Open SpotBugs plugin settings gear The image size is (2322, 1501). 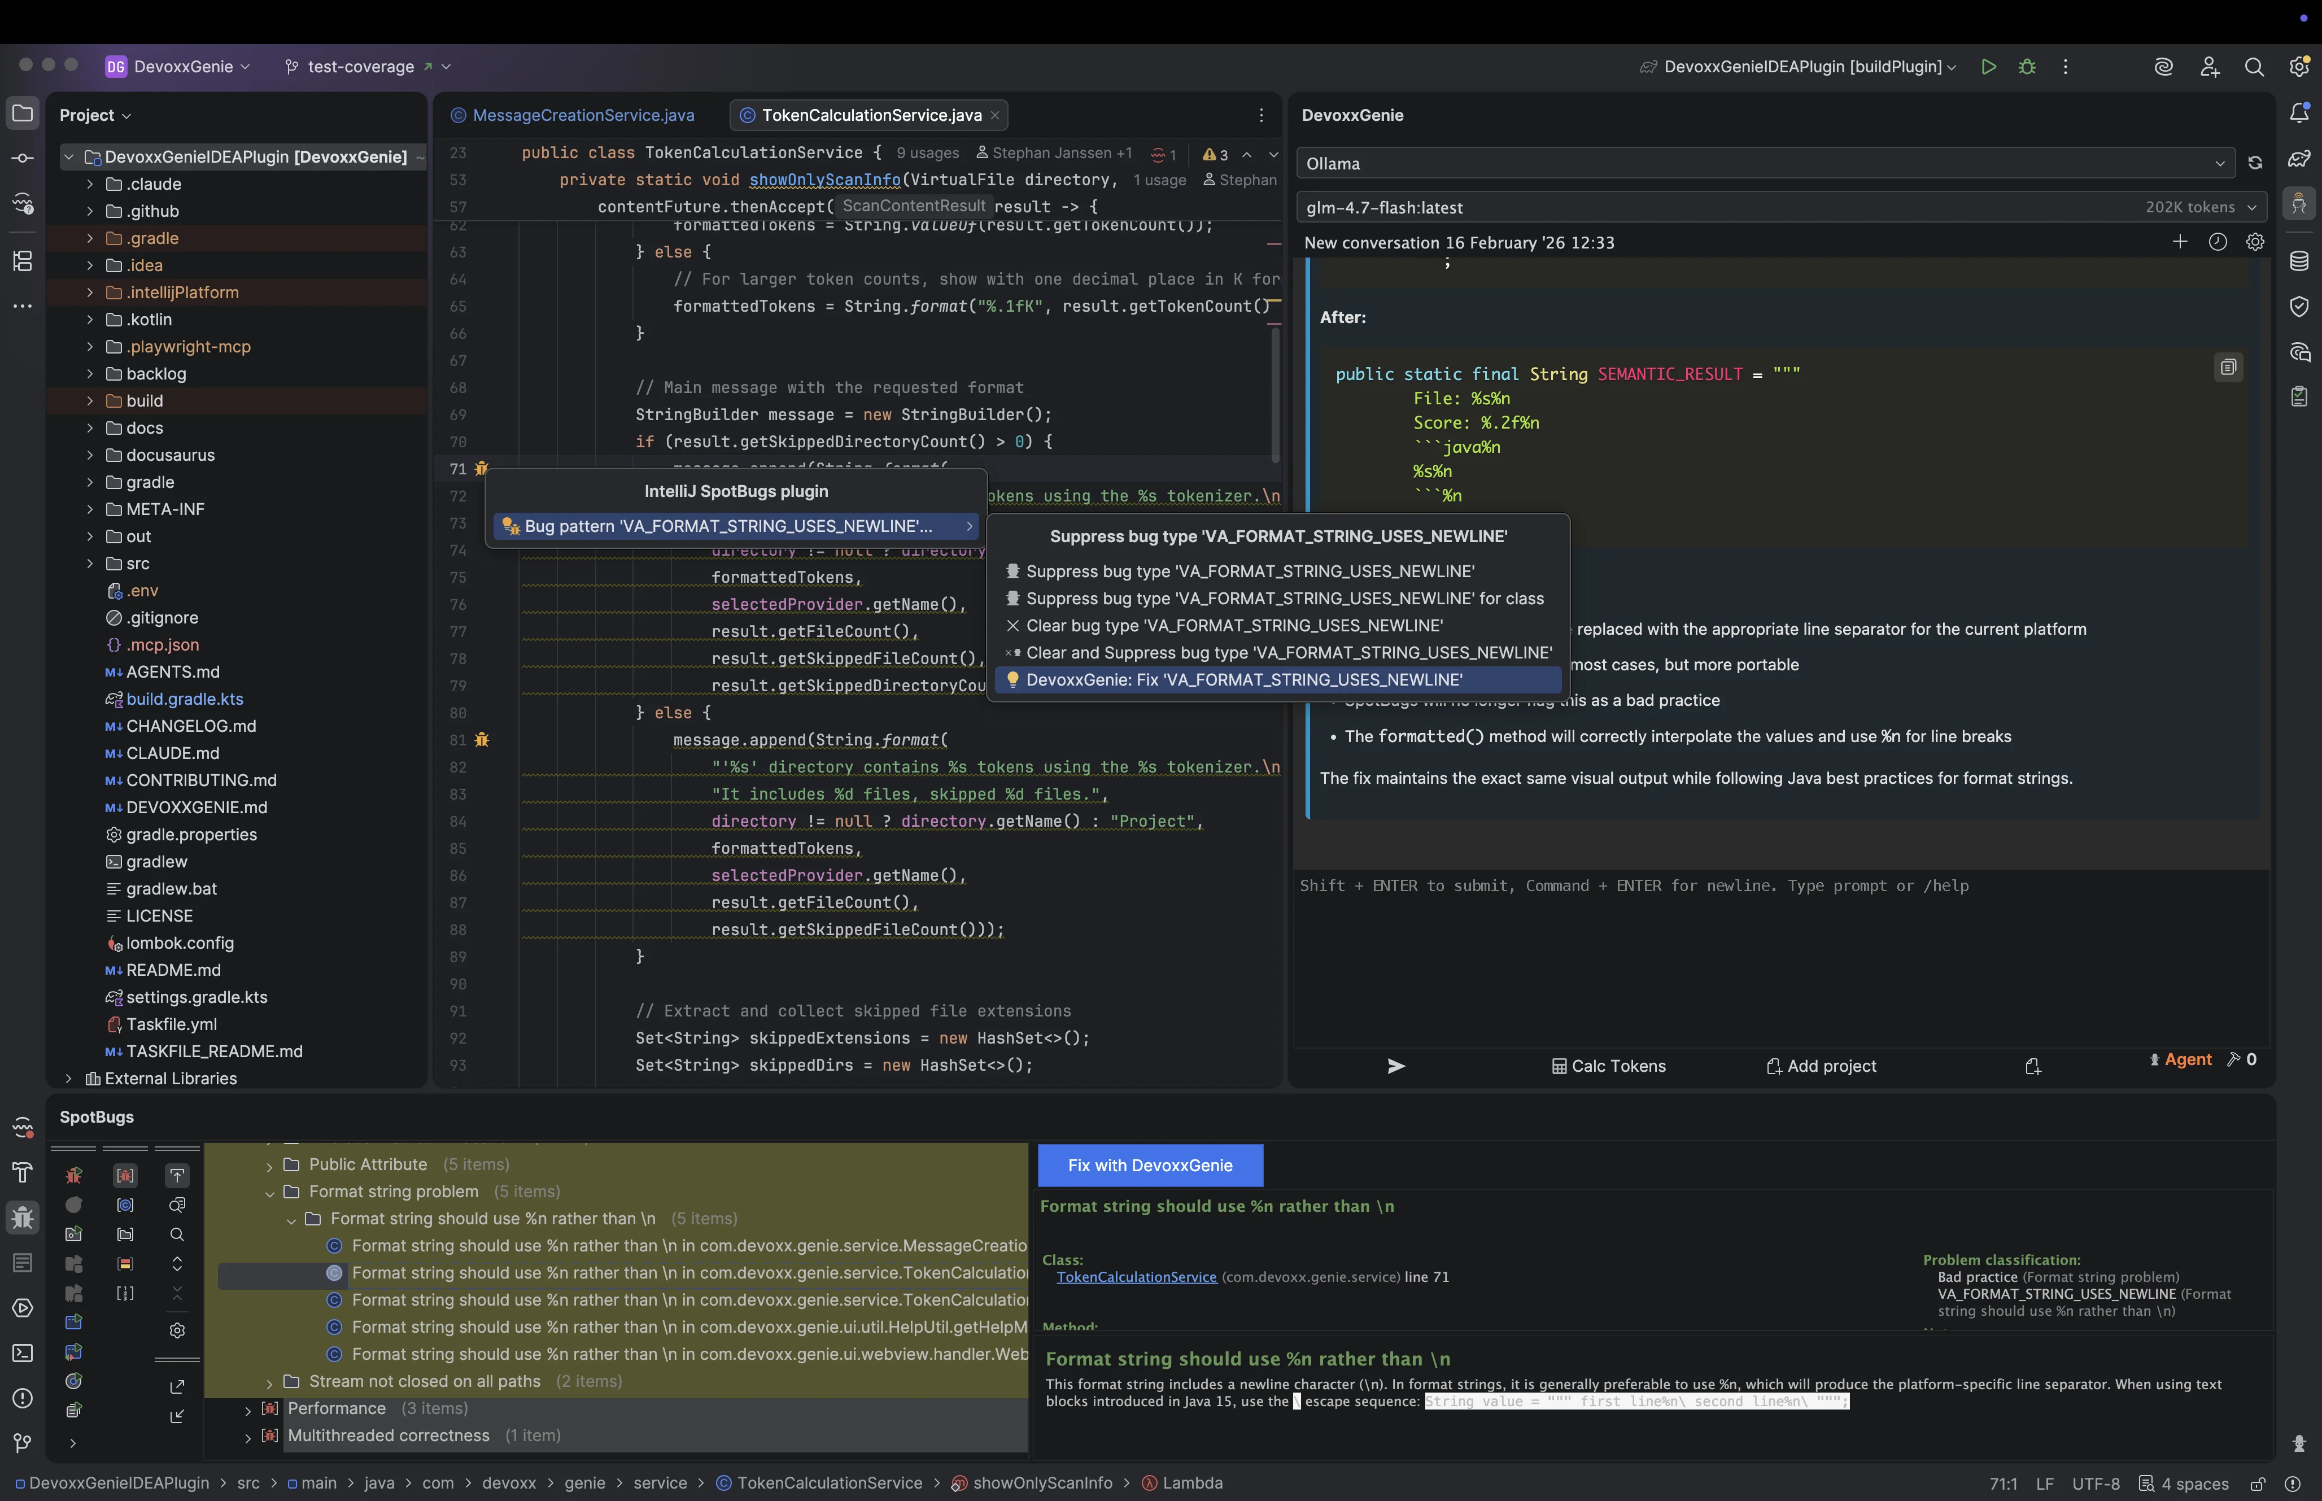pos(177,1330)
